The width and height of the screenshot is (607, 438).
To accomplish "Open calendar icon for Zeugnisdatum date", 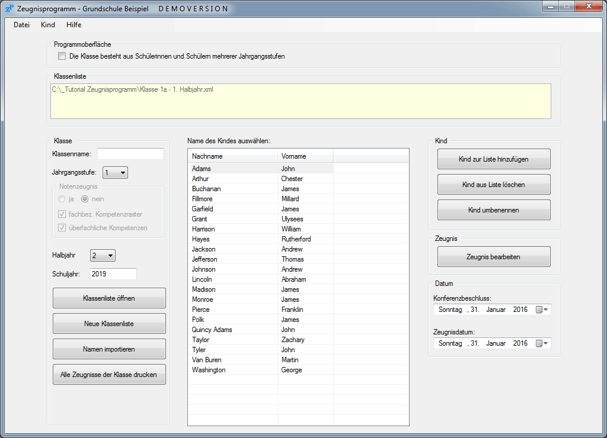I will [x=541, y=343].
